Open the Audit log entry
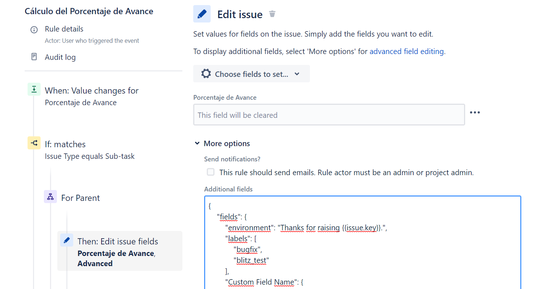 tap(60, 57)
